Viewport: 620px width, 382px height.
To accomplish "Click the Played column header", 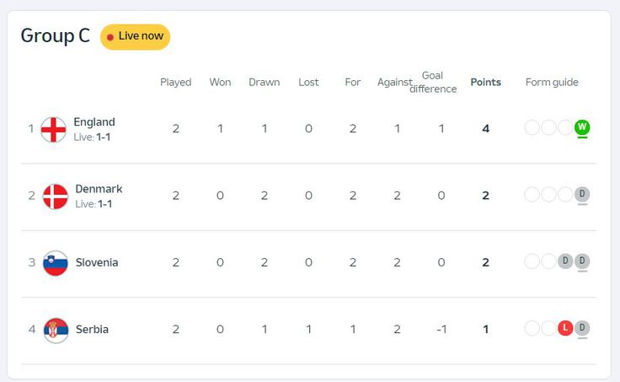I will pos(176,83).
